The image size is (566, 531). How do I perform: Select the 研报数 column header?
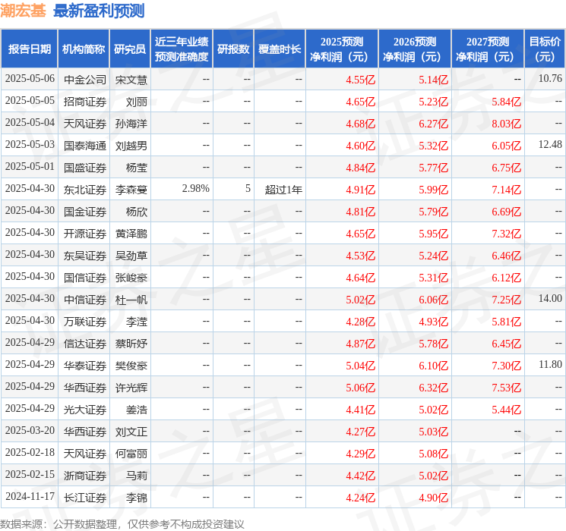(x=233, y=49)
